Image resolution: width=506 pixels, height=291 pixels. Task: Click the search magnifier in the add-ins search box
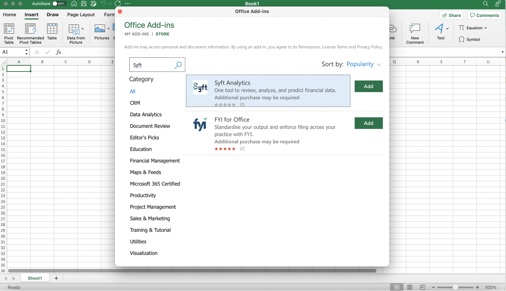click(178, 65)
